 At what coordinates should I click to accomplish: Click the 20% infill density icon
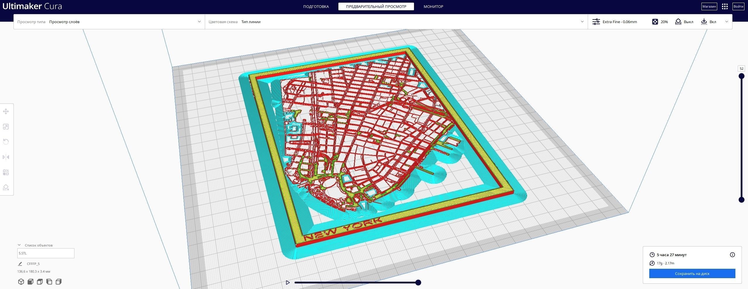pos(655,22)
